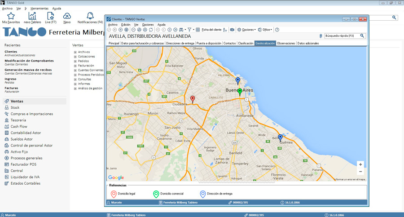The width and height of the screenshot is (404, 217).
Task: Expand the Cotizaciones tree node
Action: click(x=75, y=57)
